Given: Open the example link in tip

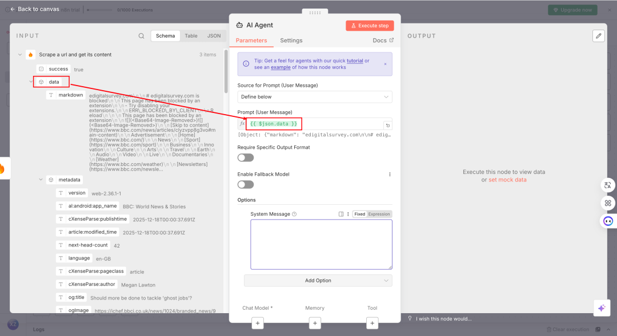Looking at the screenshot, I should click(x=281, y=67).
